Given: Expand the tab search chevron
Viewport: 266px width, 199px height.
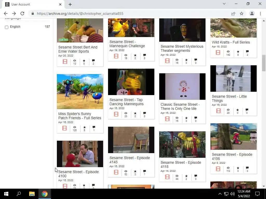Looking at the screenshot, I should (x=224, y=4).
